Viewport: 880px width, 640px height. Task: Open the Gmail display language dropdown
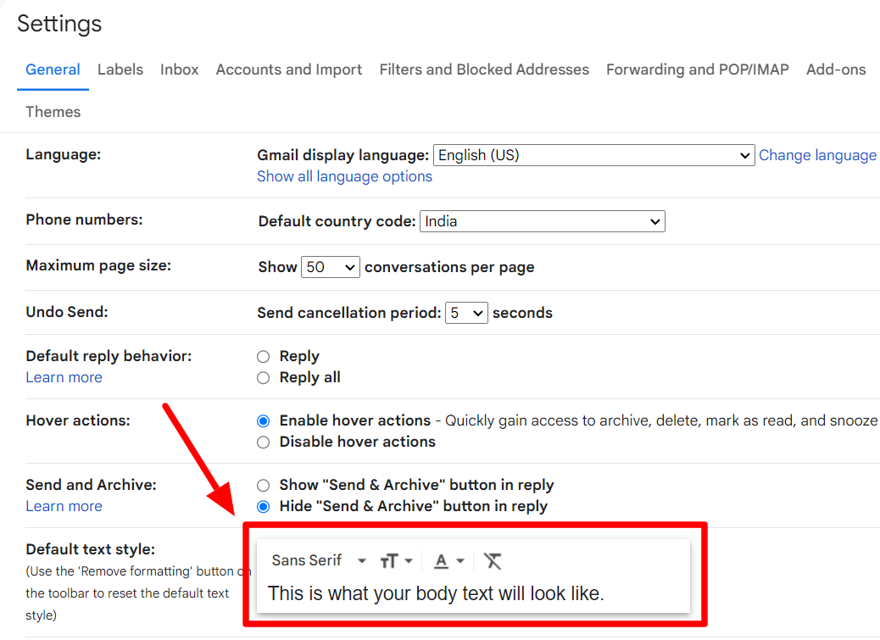pyautogui.click(x=593, y=155)
